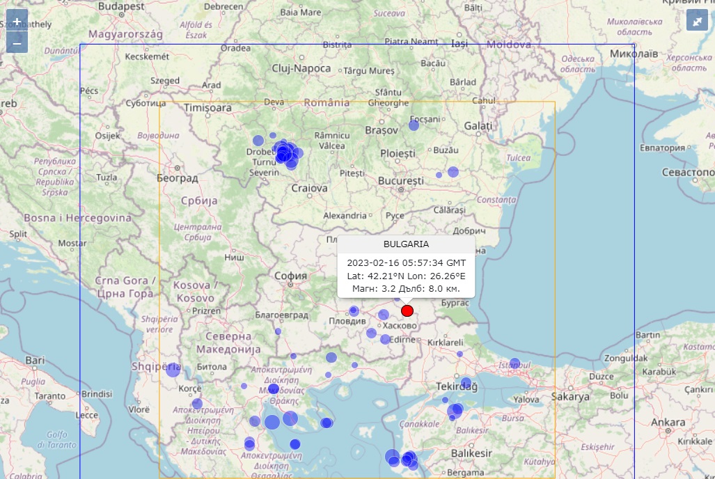
Task: Click the small marker south of Благоевград
Action: (278, 331)
